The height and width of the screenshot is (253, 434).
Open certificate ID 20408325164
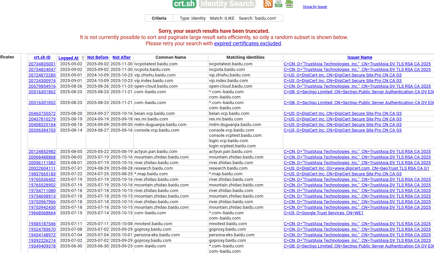coord(42,125)
